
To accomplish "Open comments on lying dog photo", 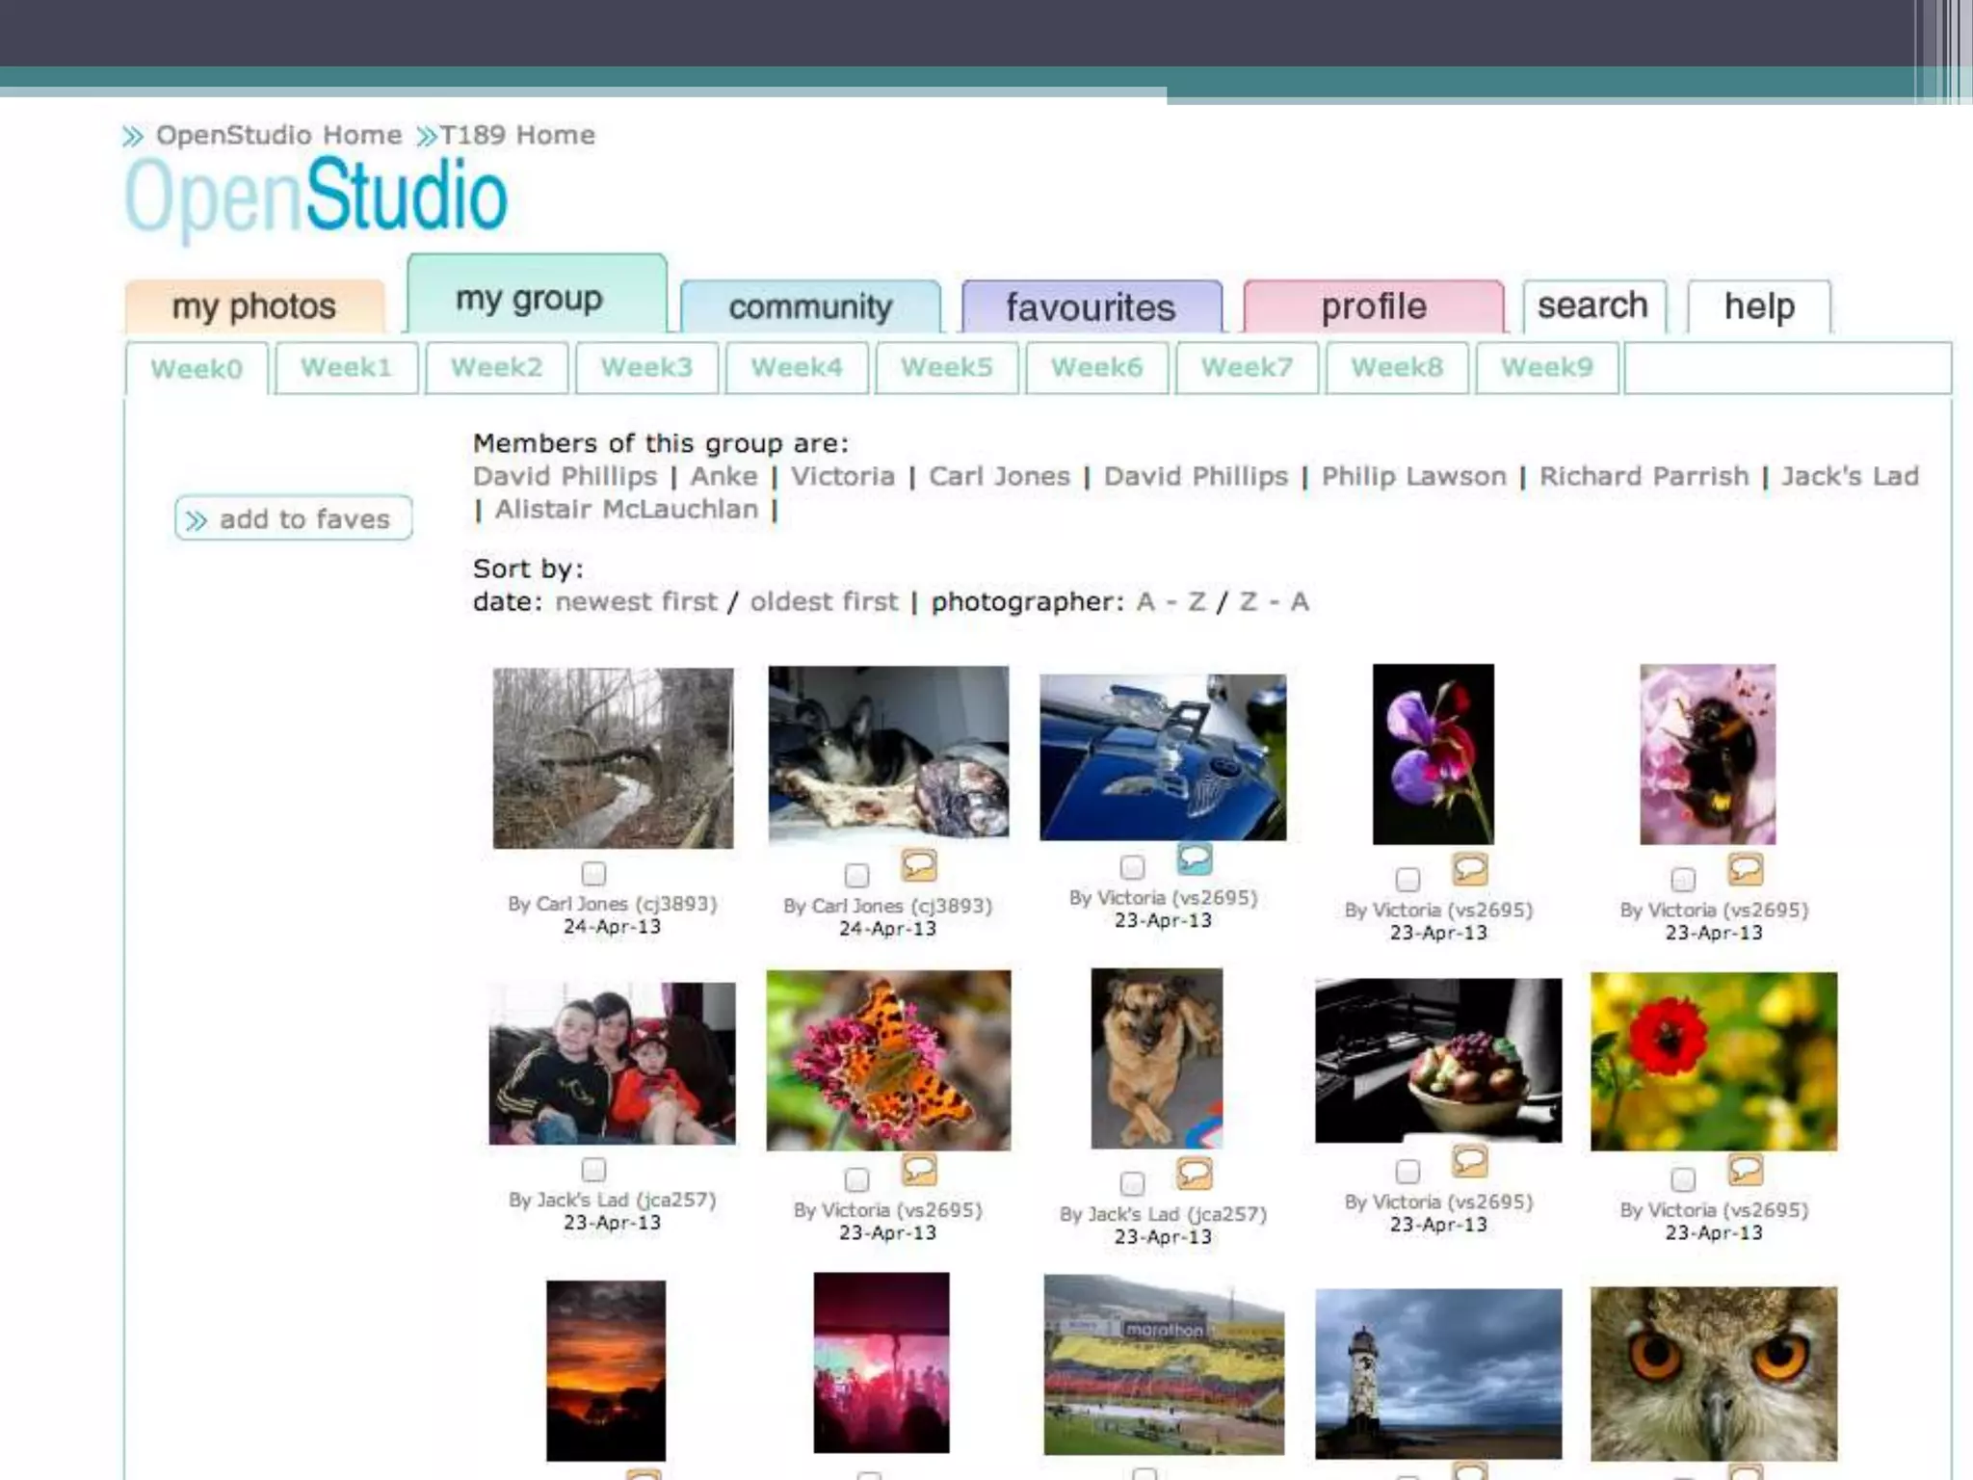I will (x=1194, y=1174).
